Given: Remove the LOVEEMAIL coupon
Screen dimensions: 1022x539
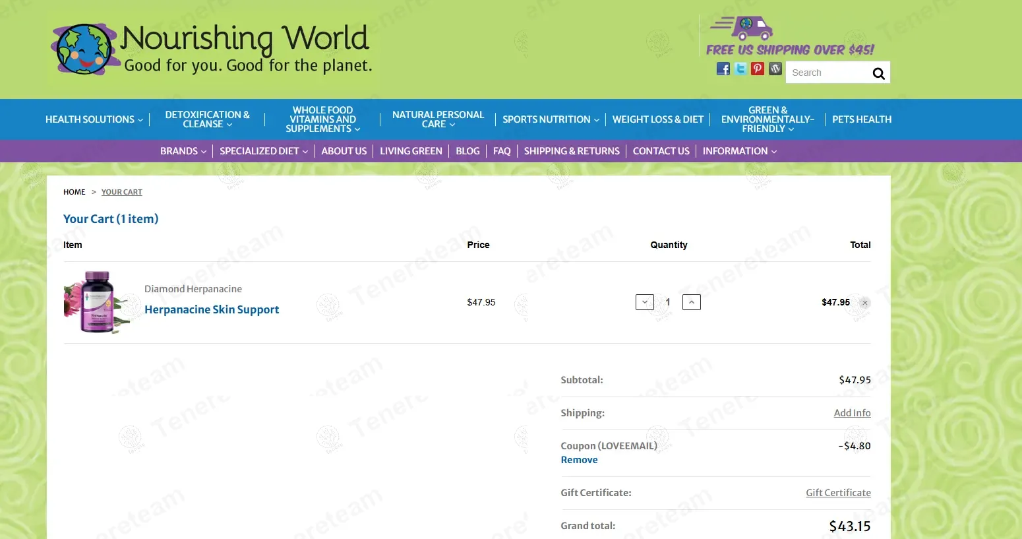Looking at the screenshot, I should click(x=579, y=460).
